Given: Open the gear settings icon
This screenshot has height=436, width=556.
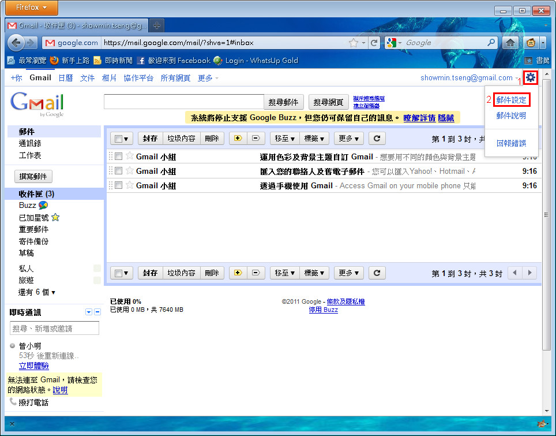Looking at the screenshot, I should pos(531,77).
